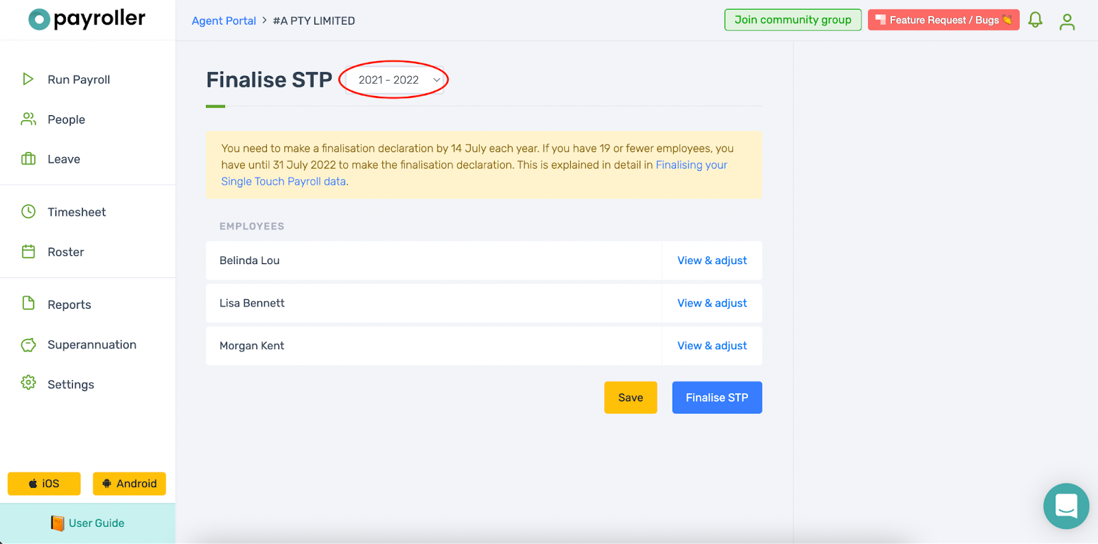Image resolution: width=1098 pixels, height=544 pixels.
Task: Go to People section
Action: (x=67, y=119)
